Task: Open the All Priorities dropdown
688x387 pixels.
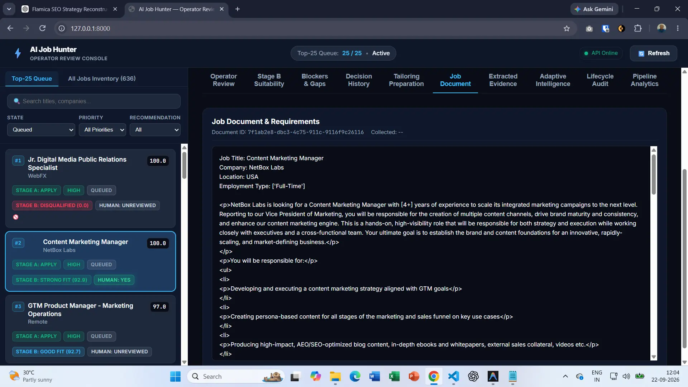Action: (102, 130)
